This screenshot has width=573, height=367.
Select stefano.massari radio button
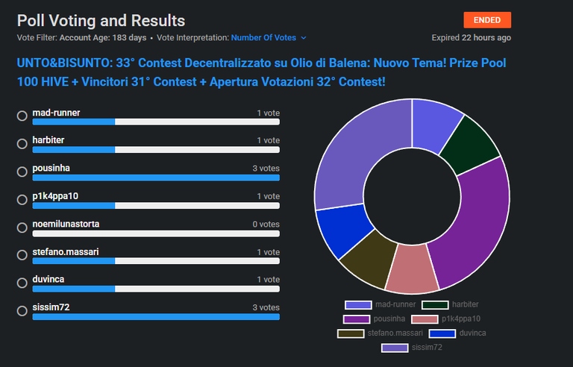point(22,255)
